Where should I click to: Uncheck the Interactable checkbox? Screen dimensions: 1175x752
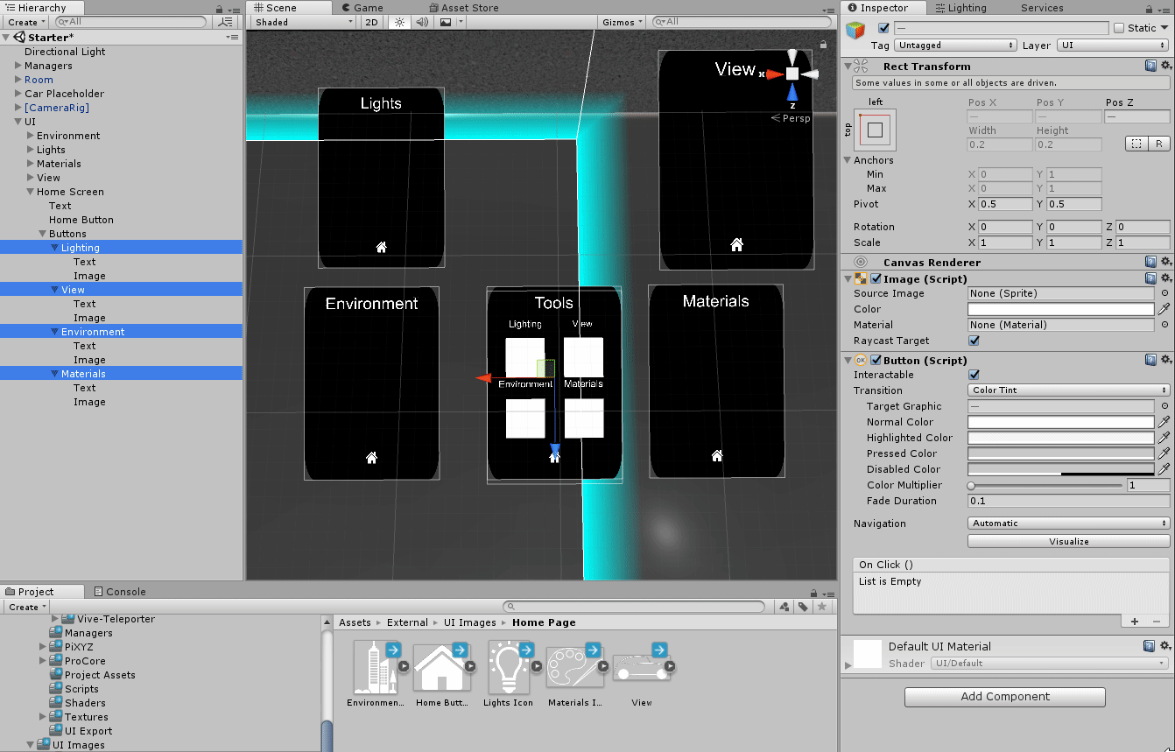974,375
